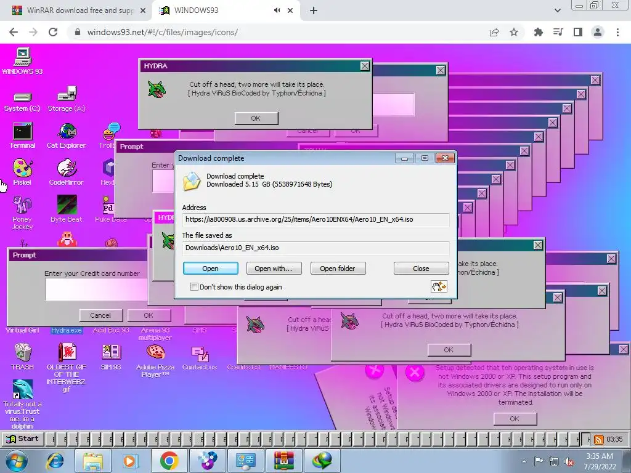Show hidden system tray icons arrow
The image size is (631, 473).
[524, 461]
